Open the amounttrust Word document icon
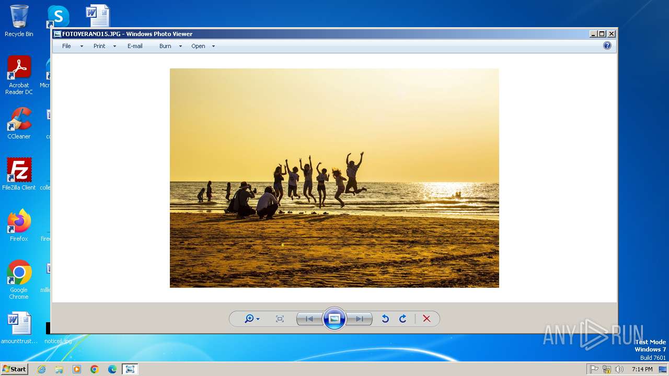 point(19,328)
